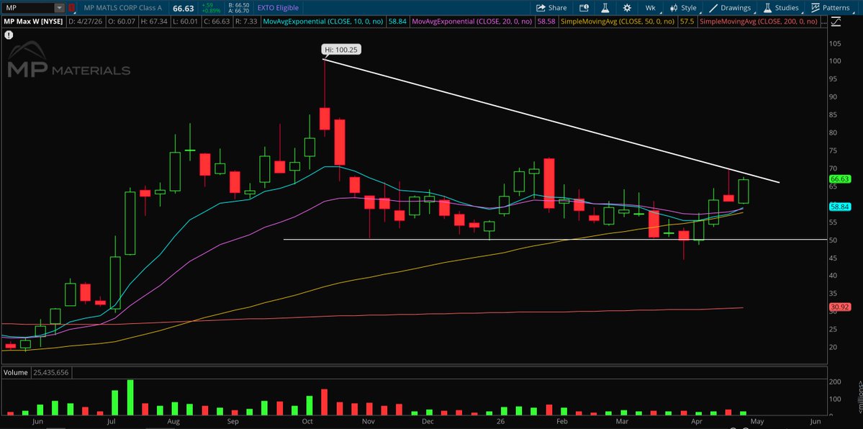Click the EXTO Eligible label
863x429 pixels.
pyautogui.click(x=278, y=8)
